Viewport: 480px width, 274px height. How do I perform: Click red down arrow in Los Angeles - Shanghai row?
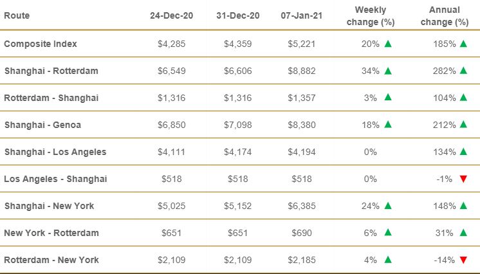click(x=463, y=179)
